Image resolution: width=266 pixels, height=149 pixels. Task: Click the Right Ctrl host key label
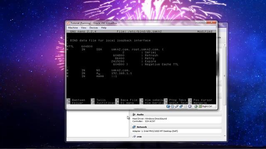click(207, 106)
